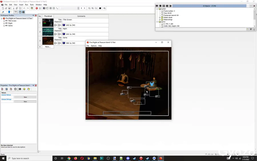Open the Run menu
This screenshot has width=257, height=161.
pos(26,5)
